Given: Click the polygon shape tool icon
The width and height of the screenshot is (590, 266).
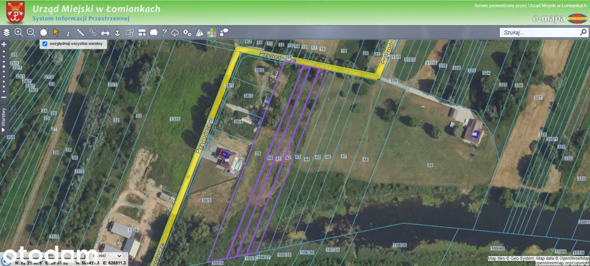Looking at the screenshot, I should 153,32.
